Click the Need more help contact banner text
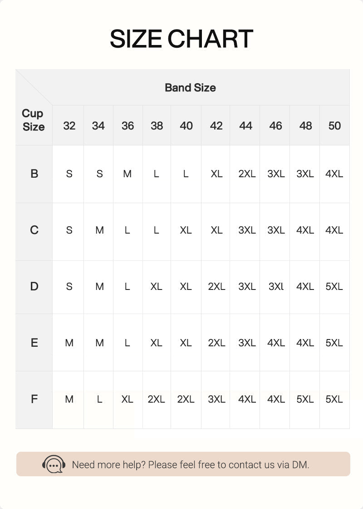The width and height of the screenshot is (363, 509). (191, 465)
